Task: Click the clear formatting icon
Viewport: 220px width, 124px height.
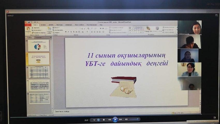Action: click(x=88, y=28)
